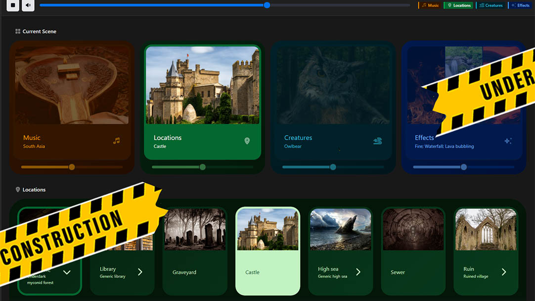The height and width of the screenshot is (301, 535).
Task: Click the Owlbear creature image
Action: [x=333, y=85]
